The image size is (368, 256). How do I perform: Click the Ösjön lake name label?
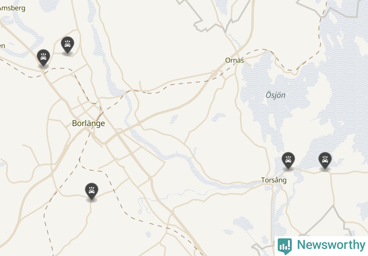pyautogui.click(x=276, y=95)
